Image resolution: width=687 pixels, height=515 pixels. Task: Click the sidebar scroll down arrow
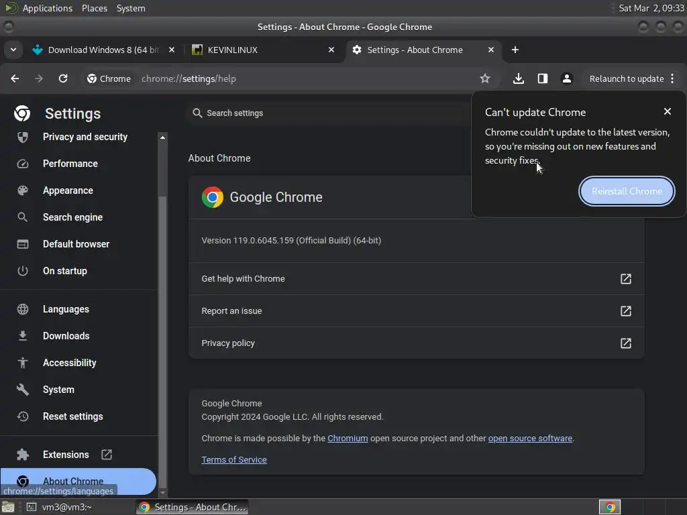click(162, 493)
